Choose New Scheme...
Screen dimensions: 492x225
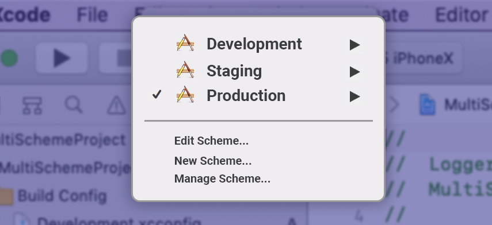coord(213,161)
